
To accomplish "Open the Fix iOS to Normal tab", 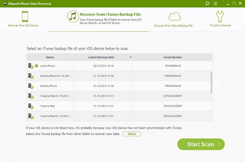I will pos(220,19).
